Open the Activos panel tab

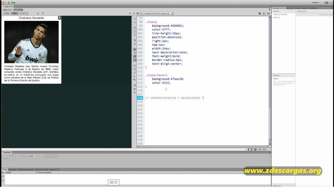[297, 8]
